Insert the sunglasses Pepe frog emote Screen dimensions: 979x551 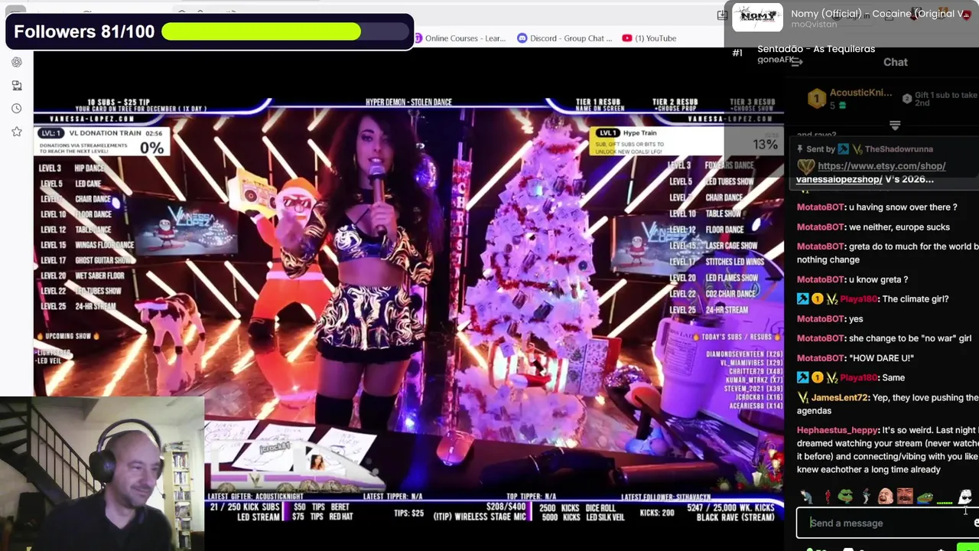(845, 497)
